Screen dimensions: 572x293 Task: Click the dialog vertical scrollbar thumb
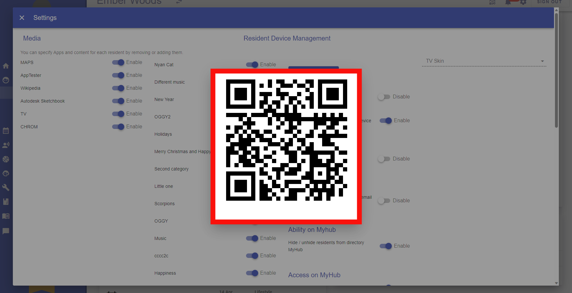[x=557, y=70]
